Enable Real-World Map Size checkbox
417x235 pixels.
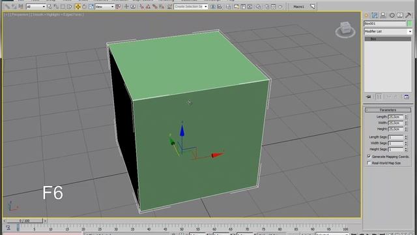pos(369,163)
